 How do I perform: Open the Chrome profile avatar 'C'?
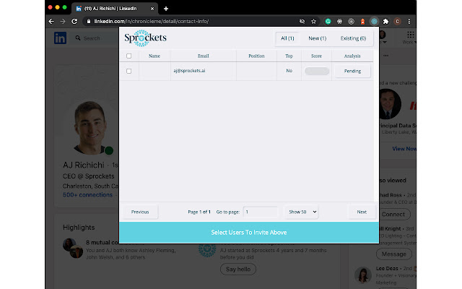[x=397, y=21]
